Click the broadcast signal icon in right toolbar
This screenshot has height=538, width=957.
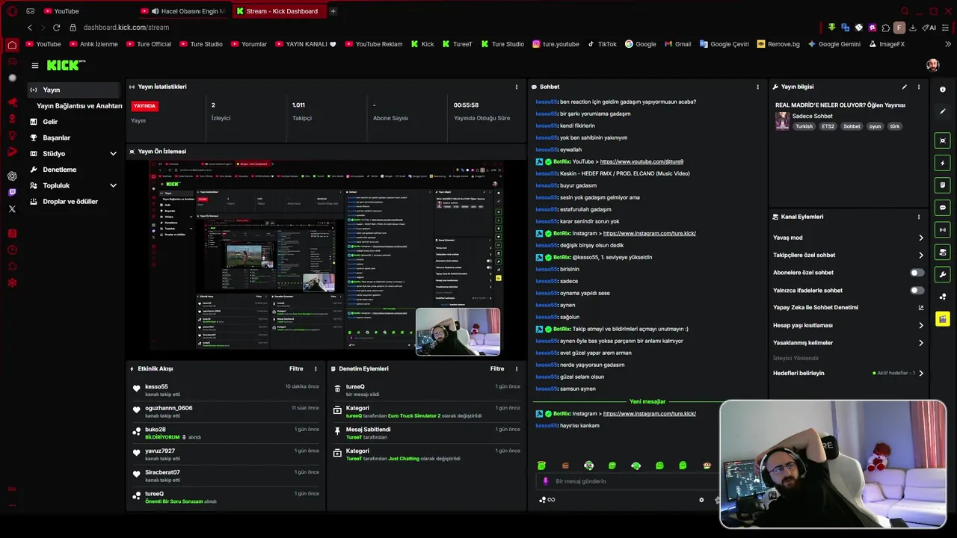coord(942,229)
